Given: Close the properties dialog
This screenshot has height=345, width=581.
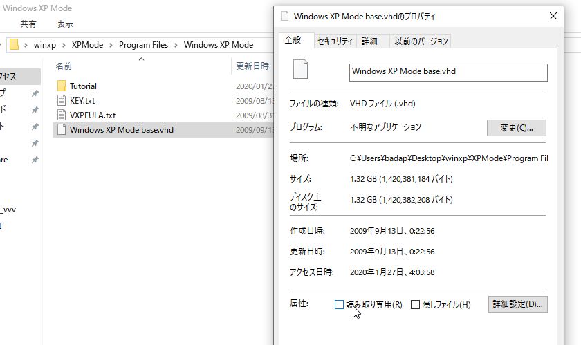Looking at the screenshot, I should coord(553,16).
